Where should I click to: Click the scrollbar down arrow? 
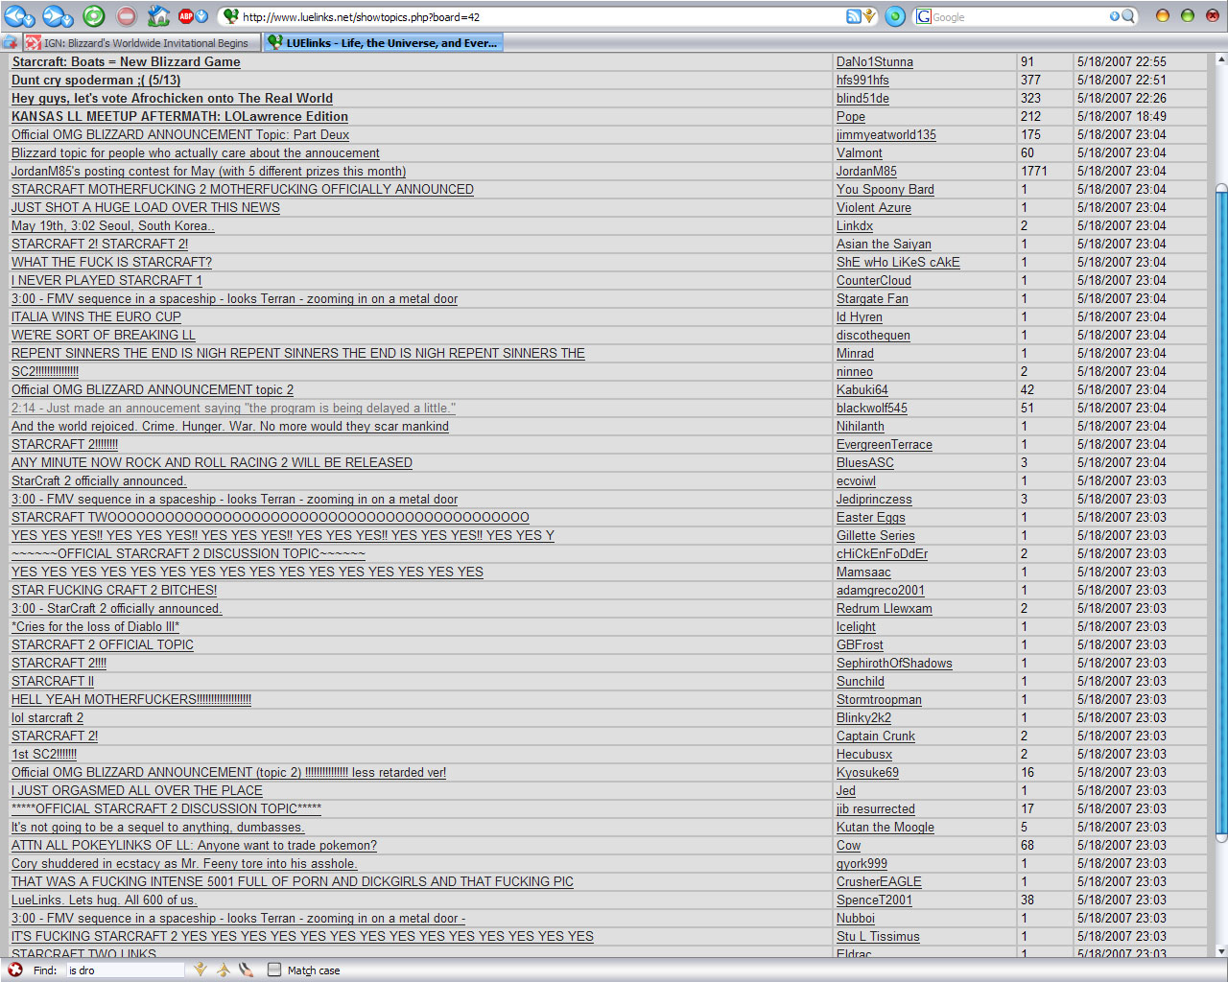point(1221,951)
